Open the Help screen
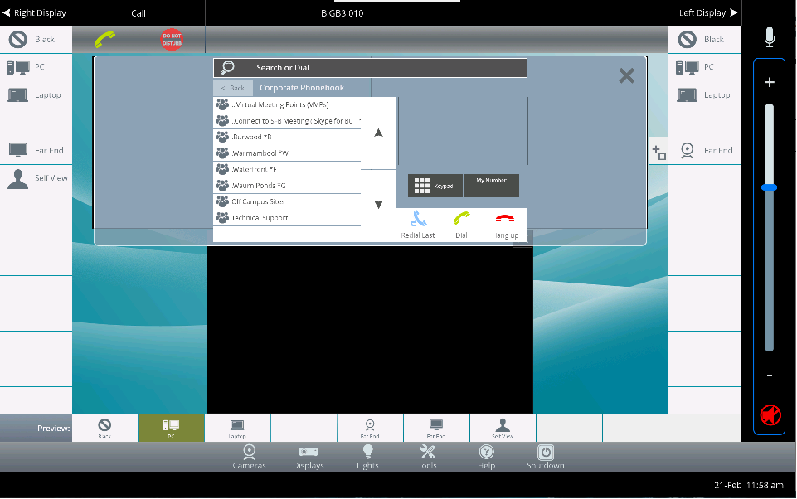 [x=486, y=455]
